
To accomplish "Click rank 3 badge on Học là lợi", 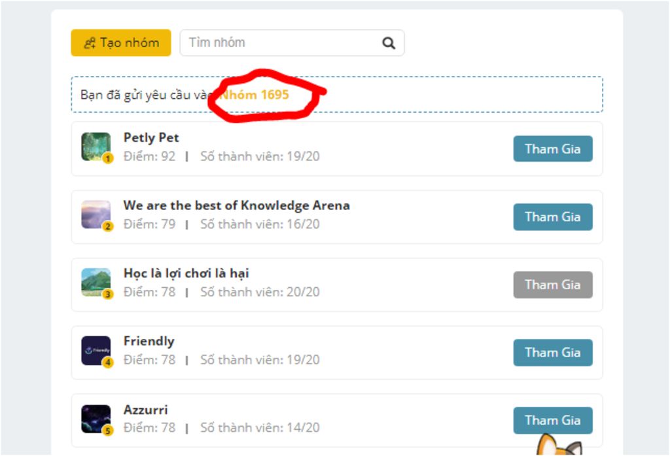I will (108, 294).
